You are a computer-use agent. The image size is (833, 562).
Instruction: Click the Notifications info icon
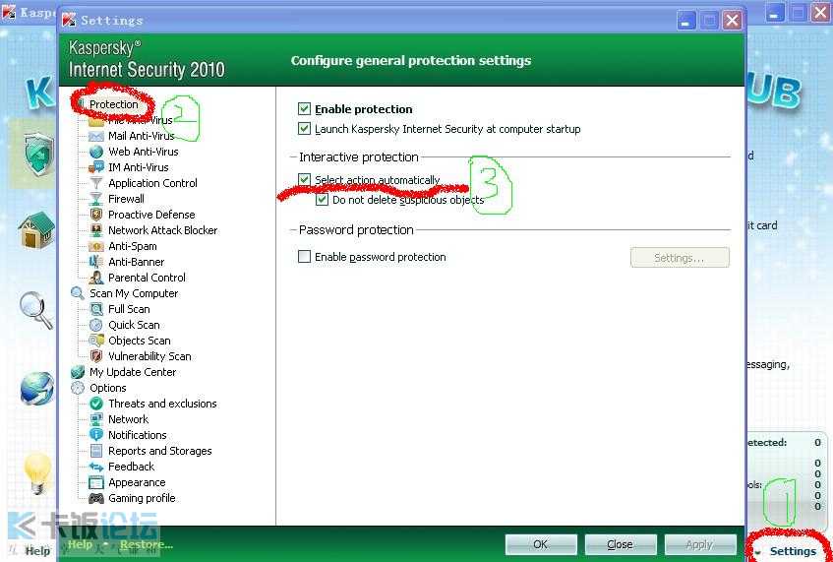coord(96,435)
